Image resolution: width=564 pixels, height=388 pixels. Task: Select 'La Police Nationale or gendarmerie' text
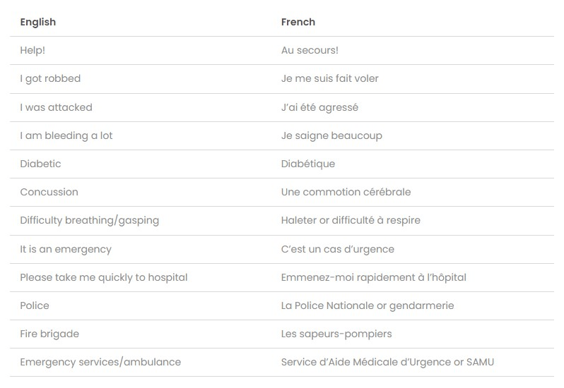368,305
